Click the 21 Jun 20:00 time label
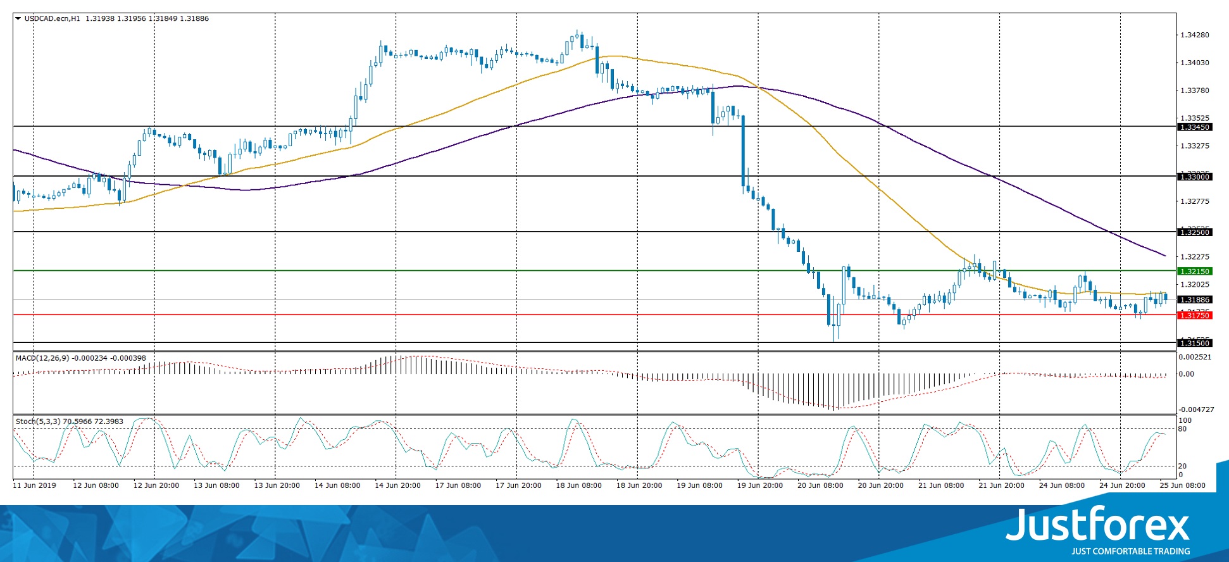 point(1001,485)
